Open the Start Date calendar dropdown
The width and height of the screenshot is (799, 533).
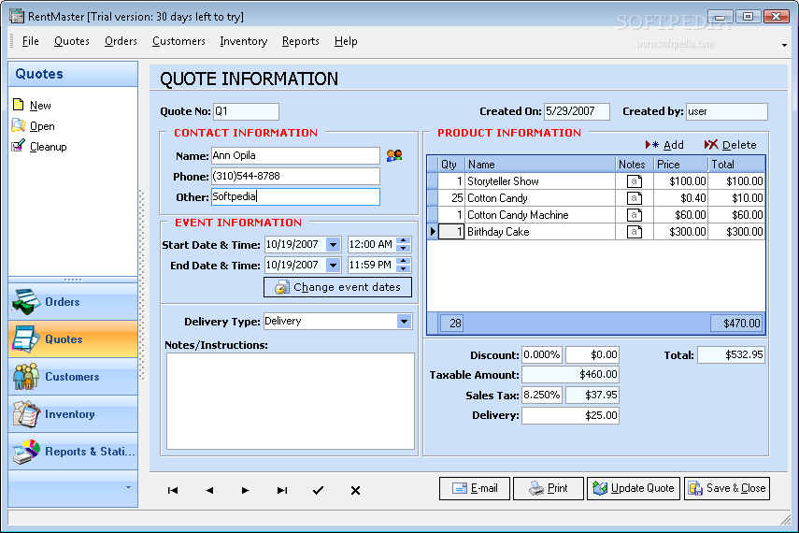pyautogui.click(x=334, y=245)
